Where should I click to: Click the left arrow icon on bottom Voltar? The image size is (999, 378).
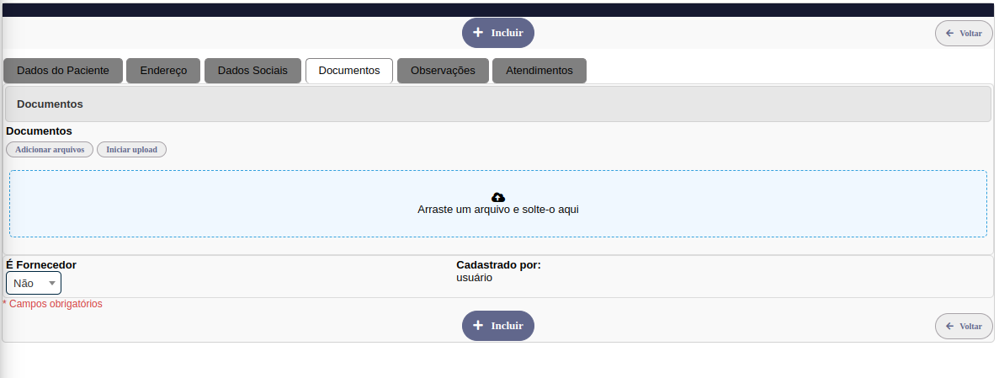pyautogui.click(x=950, y=326)
